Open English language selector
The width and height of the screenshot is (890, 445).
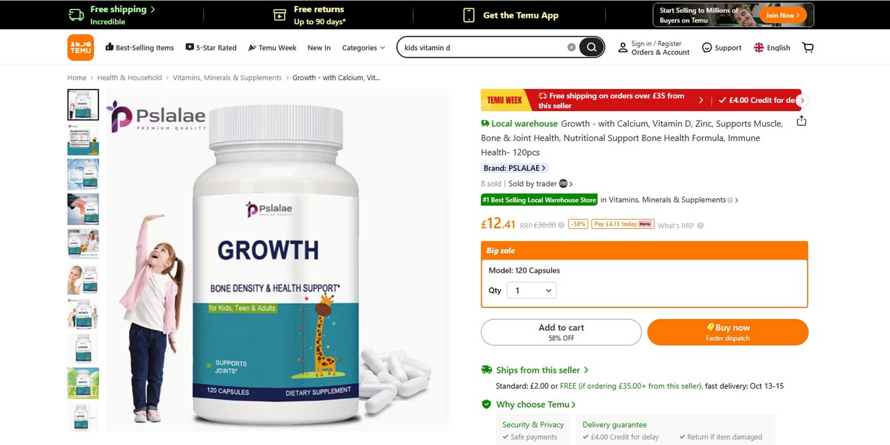[772, 48]
